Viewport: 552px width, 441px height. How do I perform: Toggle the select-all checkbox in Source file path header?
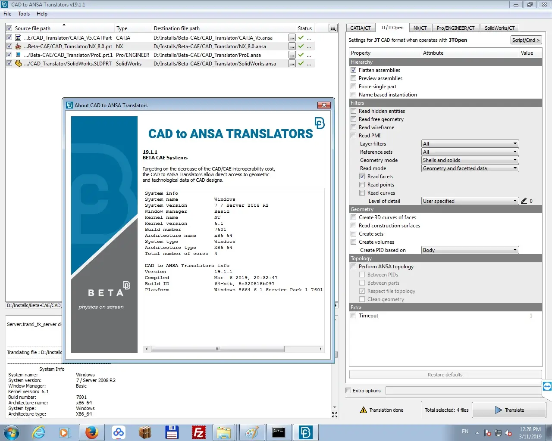pyautogui.click(x=9, y=28)
